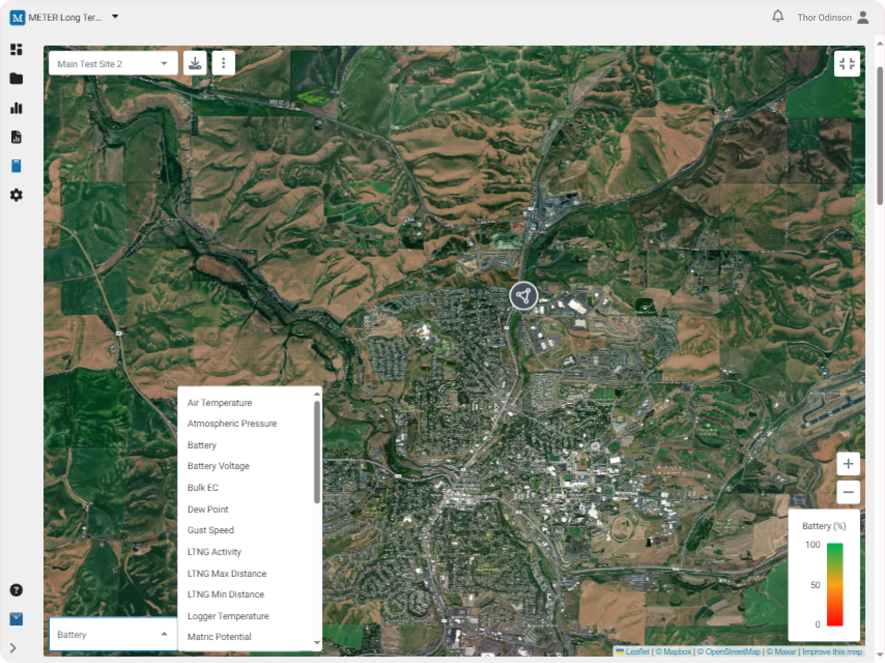Open the settings gear in sidebar

(16, 195)
